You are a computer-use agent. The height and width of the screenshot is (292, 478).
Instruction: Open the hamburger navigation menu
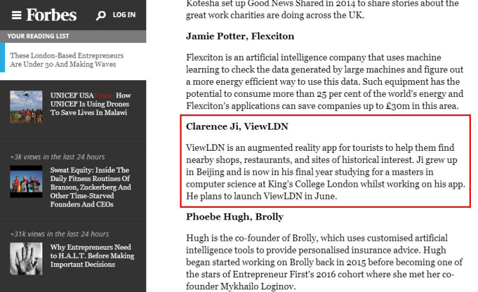(x=15, y=15)
